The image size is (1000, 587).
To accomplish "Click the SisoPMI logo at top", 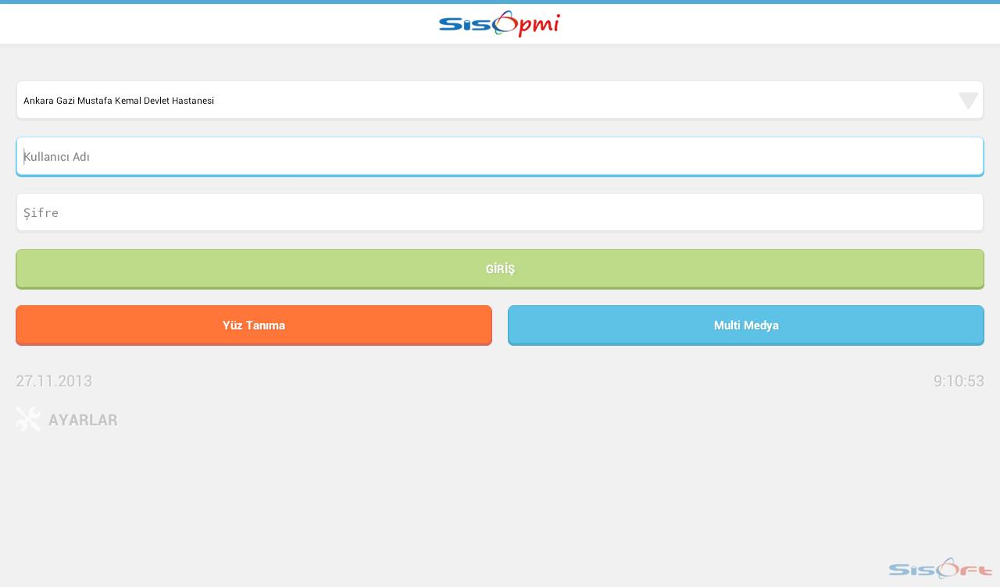I will coord(499,24).
